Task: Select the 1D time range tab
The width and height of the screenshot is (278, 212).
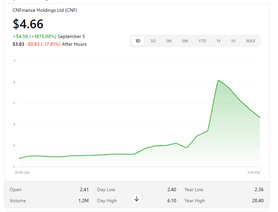Action: (x=138, y=41)
